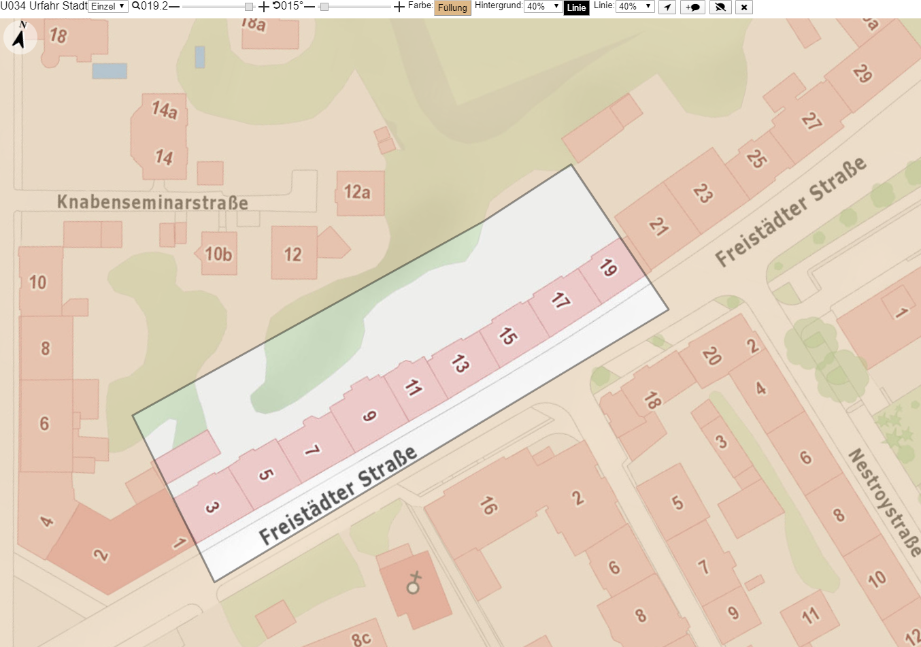Open the Linie 40% dropdown

click(635, 6)
